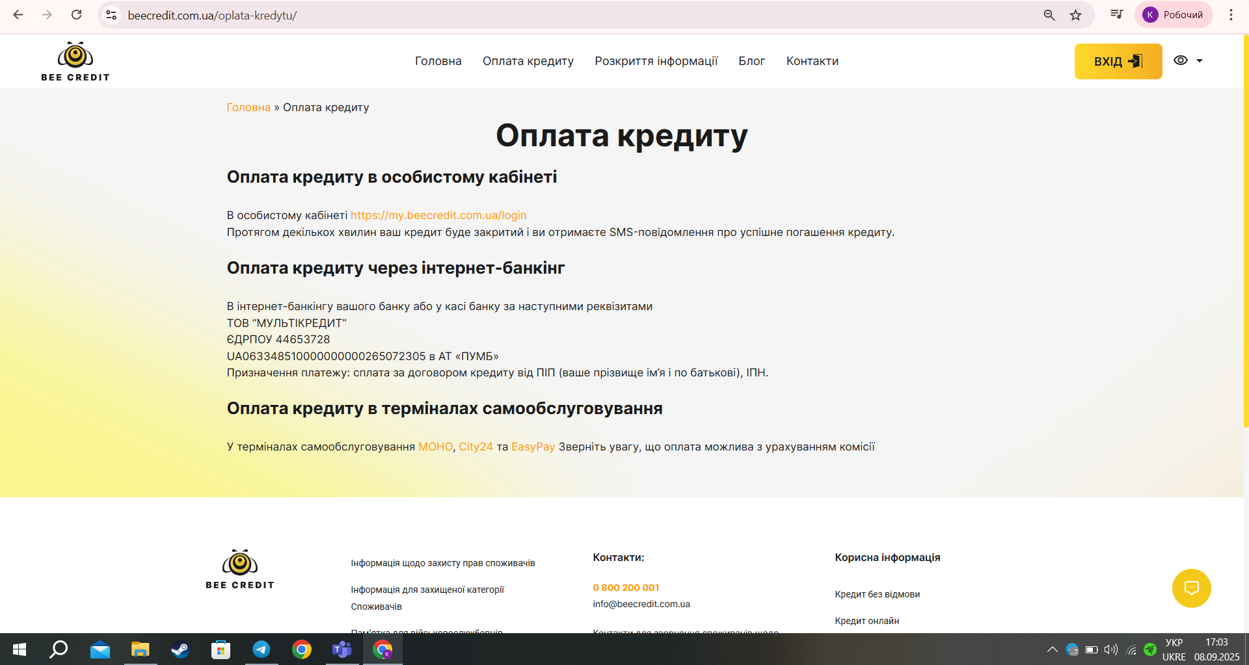1249x665 pixels.
Task: Open the second Chrome profile taskbar icon
Action: (x=383, y=649)
